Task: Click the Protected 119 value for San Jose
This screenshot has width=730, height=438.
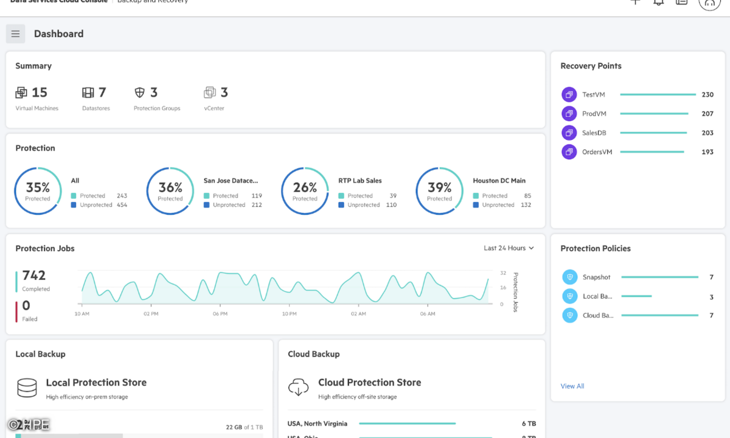Action: [x=257, y=196]
